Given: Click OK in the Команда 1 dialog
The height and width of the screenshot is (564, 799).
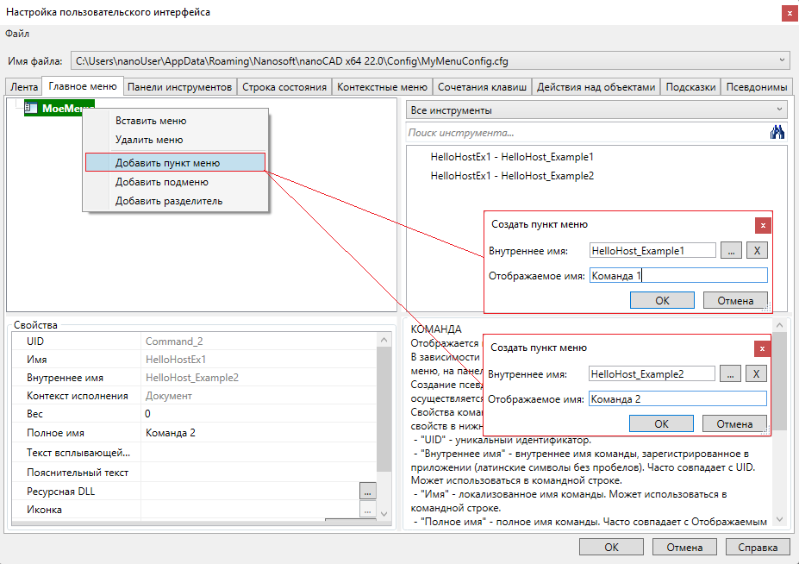Looking at the screenshot, I should (x=662, y=300).
